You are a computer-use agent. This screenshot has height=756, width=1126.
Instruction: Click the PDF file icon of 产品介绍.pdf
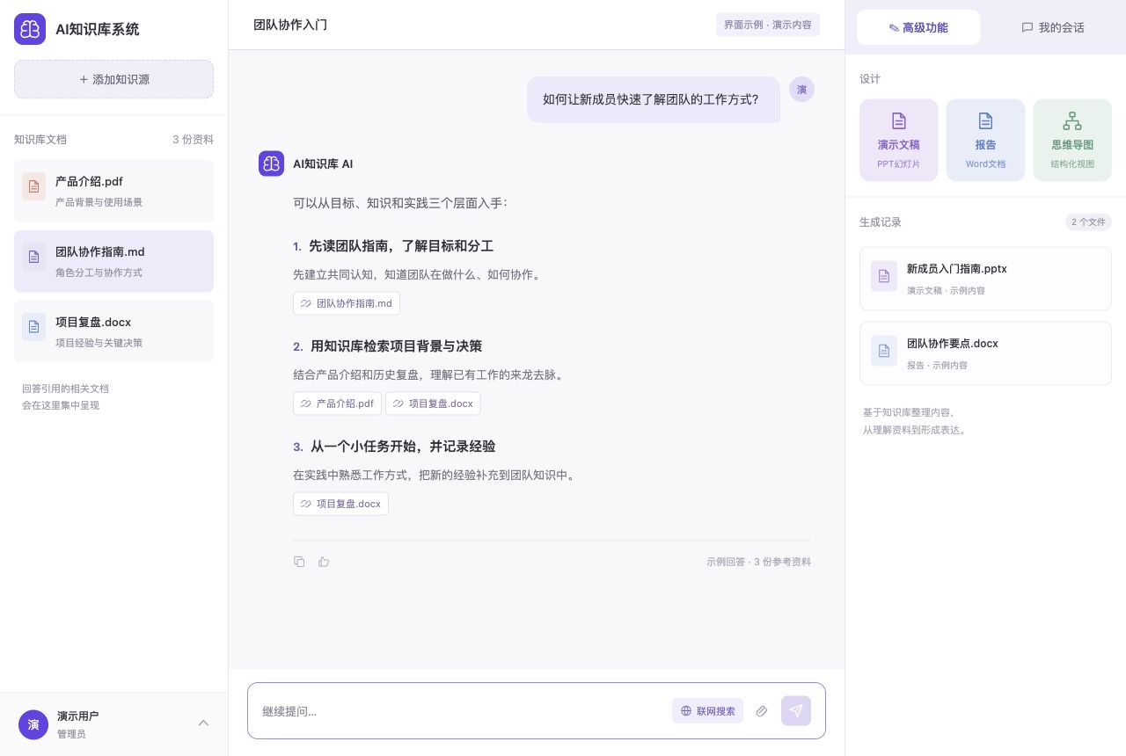point(33,186)
